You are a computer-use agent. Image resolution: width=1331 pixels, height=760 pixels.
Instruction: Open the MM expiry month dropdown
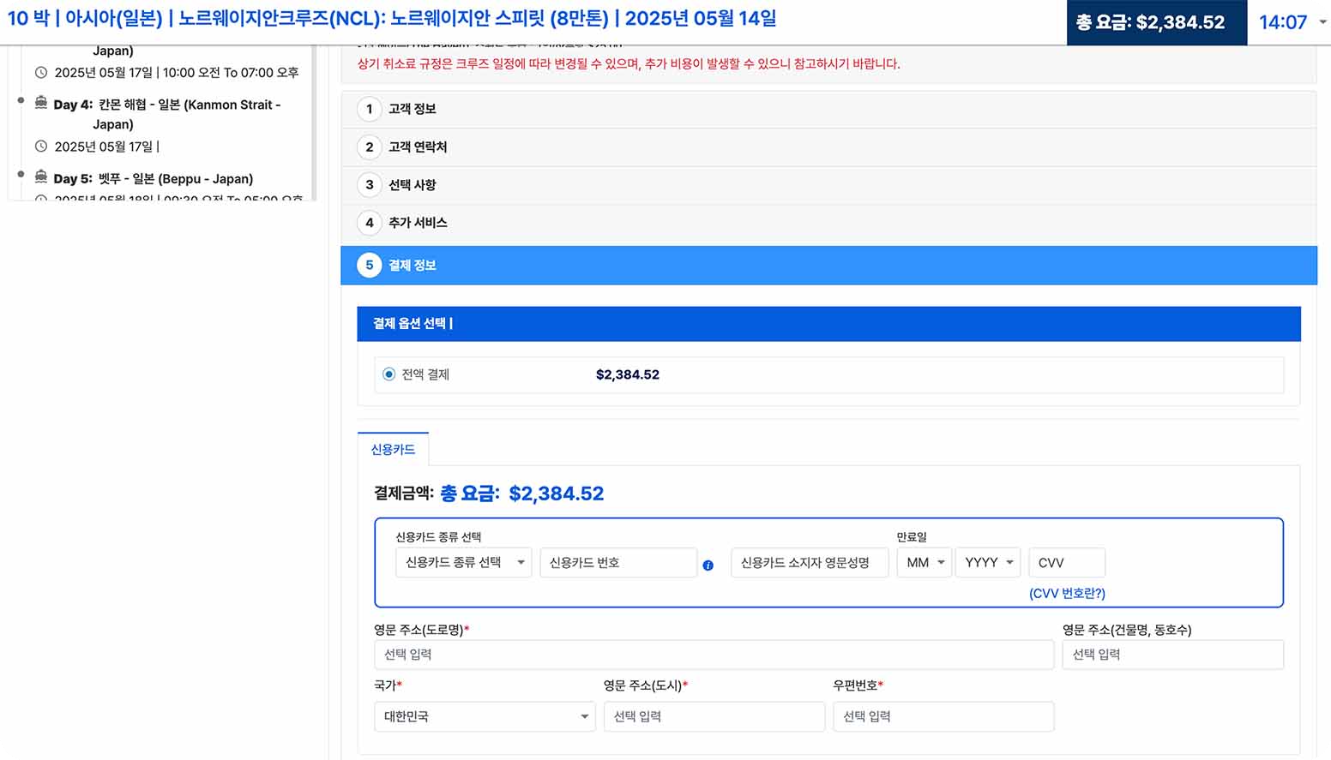[924, 562]
